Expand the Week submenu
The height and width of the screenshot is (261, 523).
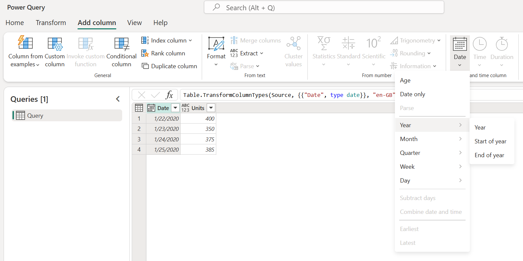click(432, 167)
